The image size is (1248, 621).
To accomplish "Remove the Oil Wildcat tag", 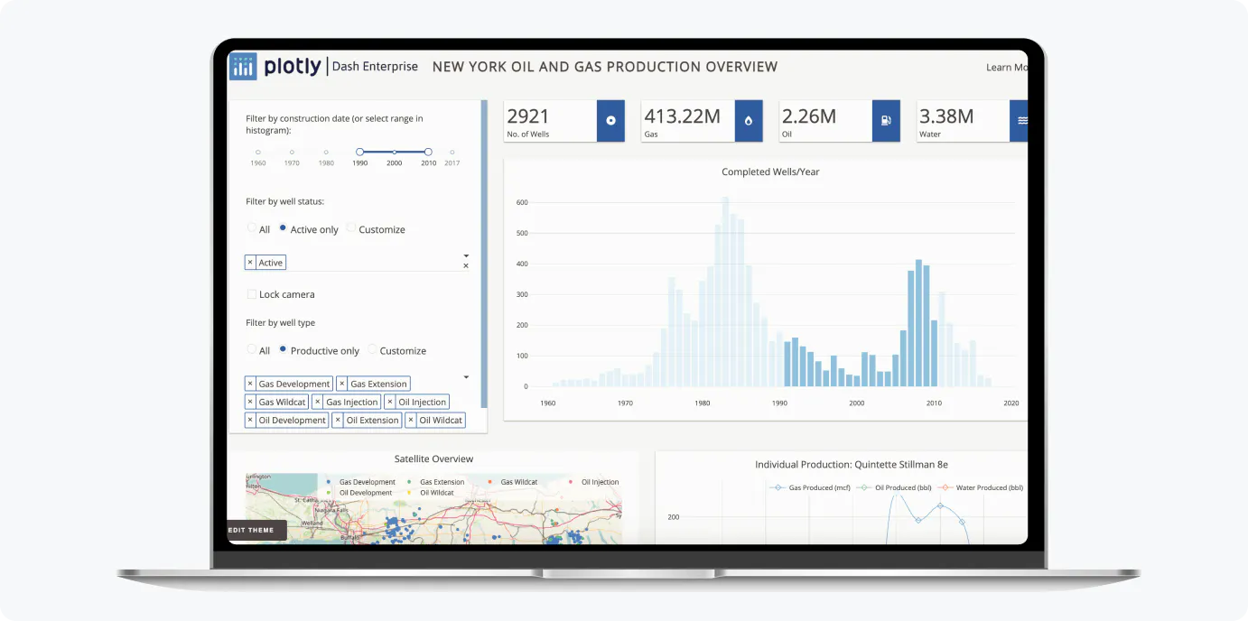I will point(411,420).
